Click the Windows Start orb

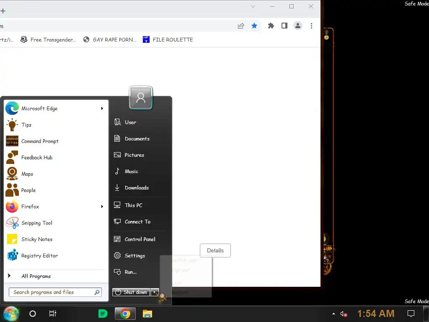coord(11,314)
